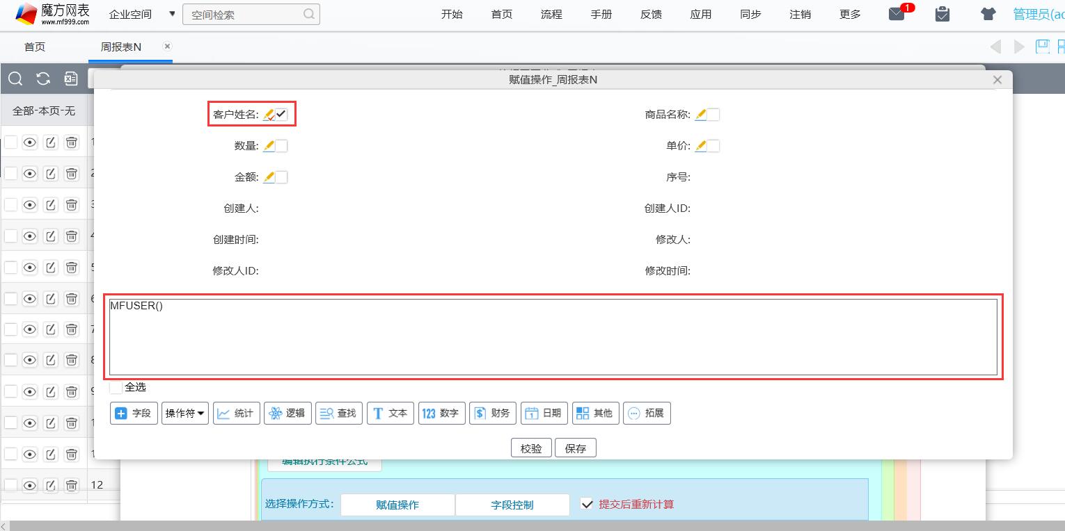This screenshot has height=531, width=1065.
Task: Click 应用 in the top menu
Action: (701, 14)
